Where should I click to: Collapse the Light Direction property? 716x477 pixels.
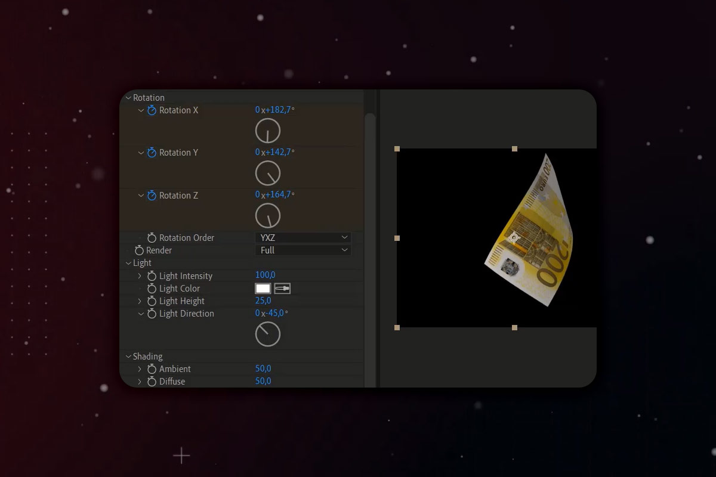click(x=141, y=314)
